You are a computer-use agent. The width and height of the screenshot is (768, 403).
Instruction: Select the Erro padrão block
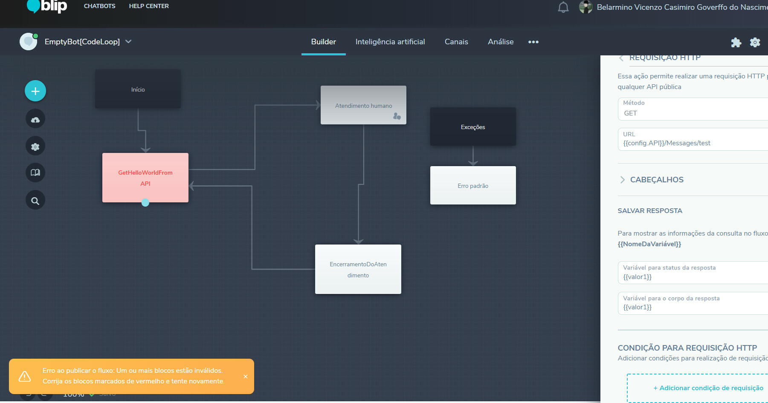click(473, 185)
